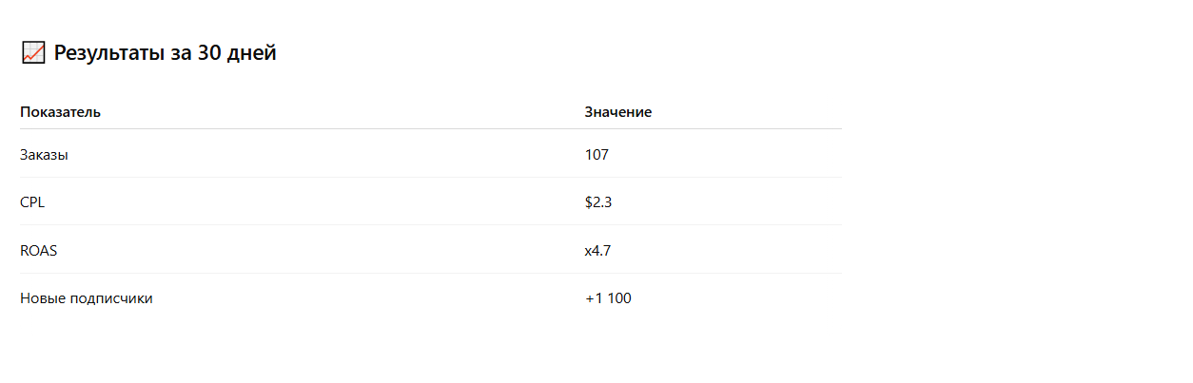Click the word "за" in the heading
This screenshot has width=1193, height=383.
181,53
